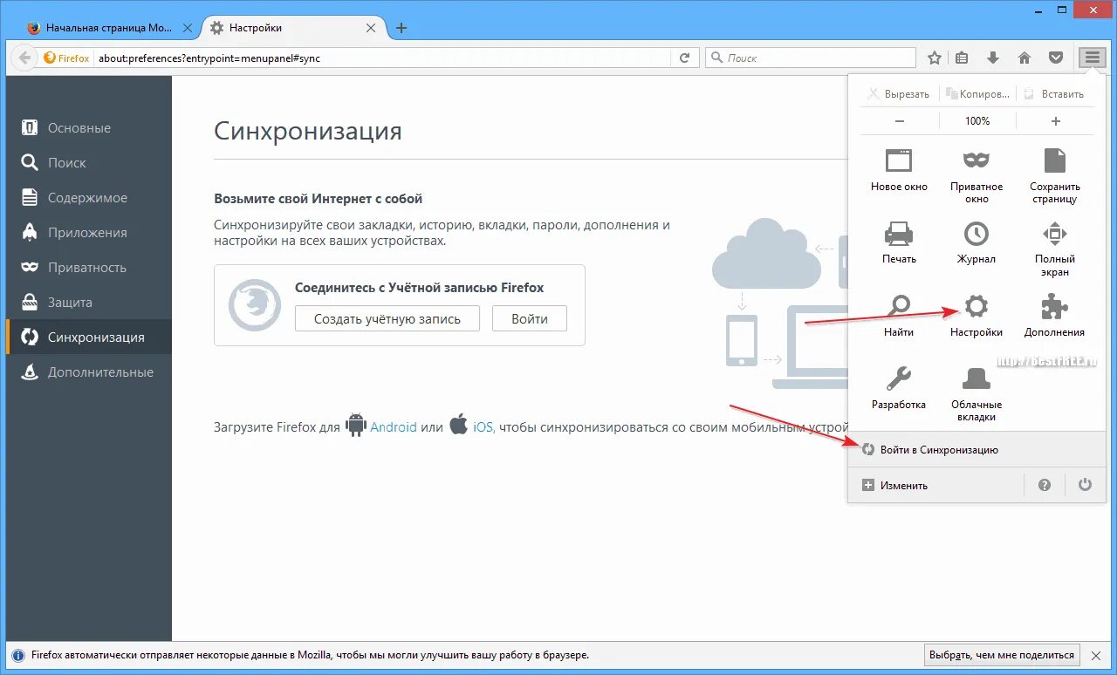Screen dimensions: 1117x675
Task: Open a New window (Новое окно)
Action: pos(899,170)
